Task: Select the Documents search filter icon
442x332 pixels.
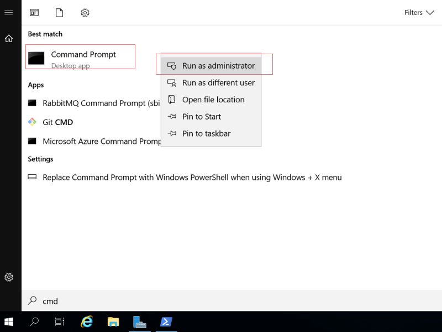Action: 59,12
